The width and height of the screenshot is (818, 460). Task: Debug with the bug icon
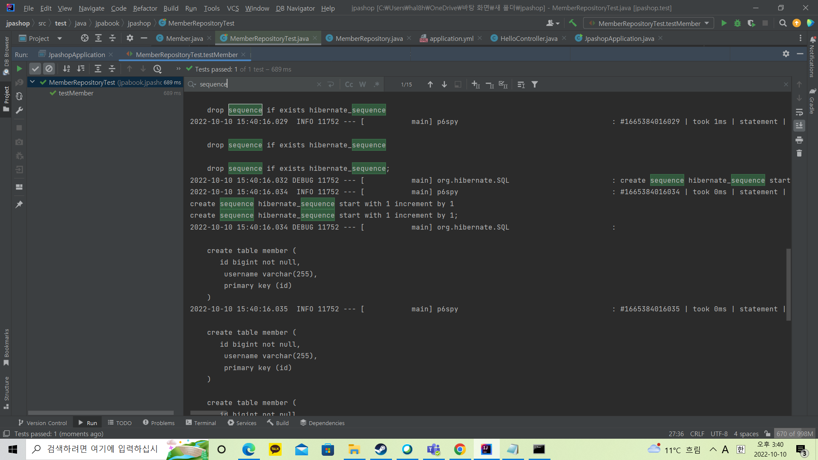coord(737,23)
